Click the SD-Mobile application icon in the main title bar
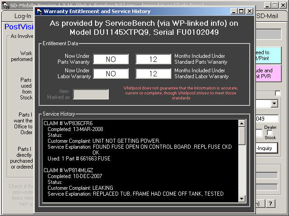This screenshot has height=216, width=289. (x=5, y=5)
